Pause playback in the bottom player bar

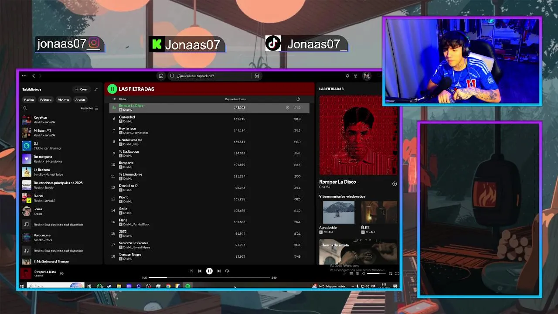click(x=209, y=271)
